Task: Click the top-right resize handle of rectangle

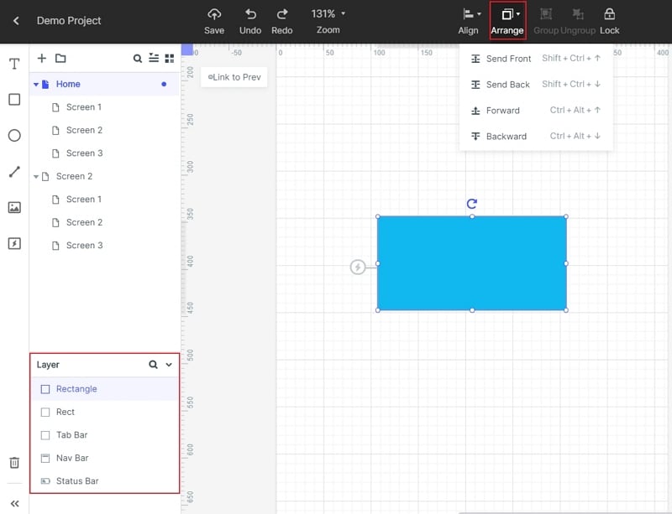Action: [566, 216]
